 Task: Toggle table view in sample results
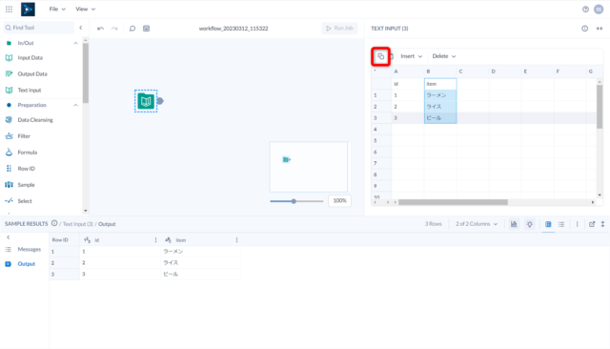coord(548,224)
